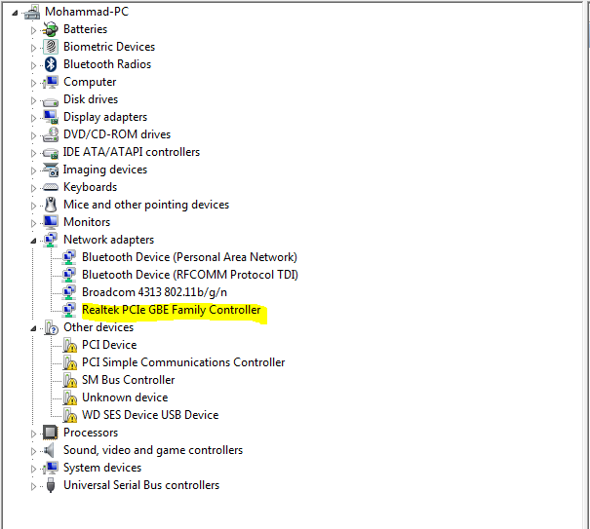Image resolution: width=590 pixels, height=529 pixels.
Task: Click the IDE ATA/ATAPI controllers icon
Action: click(x=51, y=153)
